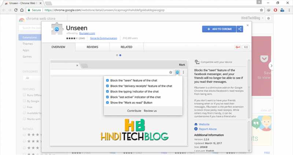The image size is (293, 155).
Task: Open the extension Website link
Action: pos(204,124)
